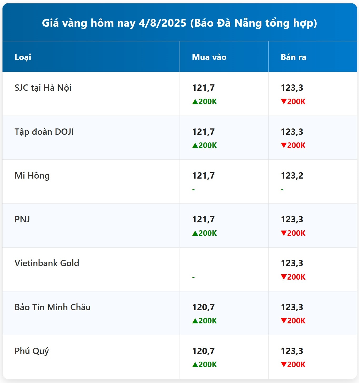Select SJC tại Hà Nội buy price 121,7
Screen dimensions: 359x383
tap(203, 88)
